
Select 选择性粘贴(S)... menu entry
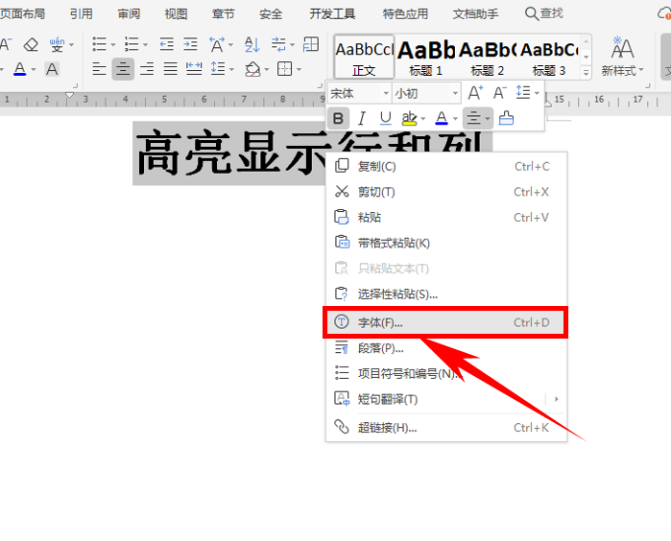pos(446,294)
